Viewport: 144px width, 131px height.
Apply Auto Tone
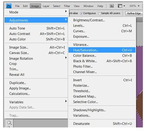[x=36, y=28]
